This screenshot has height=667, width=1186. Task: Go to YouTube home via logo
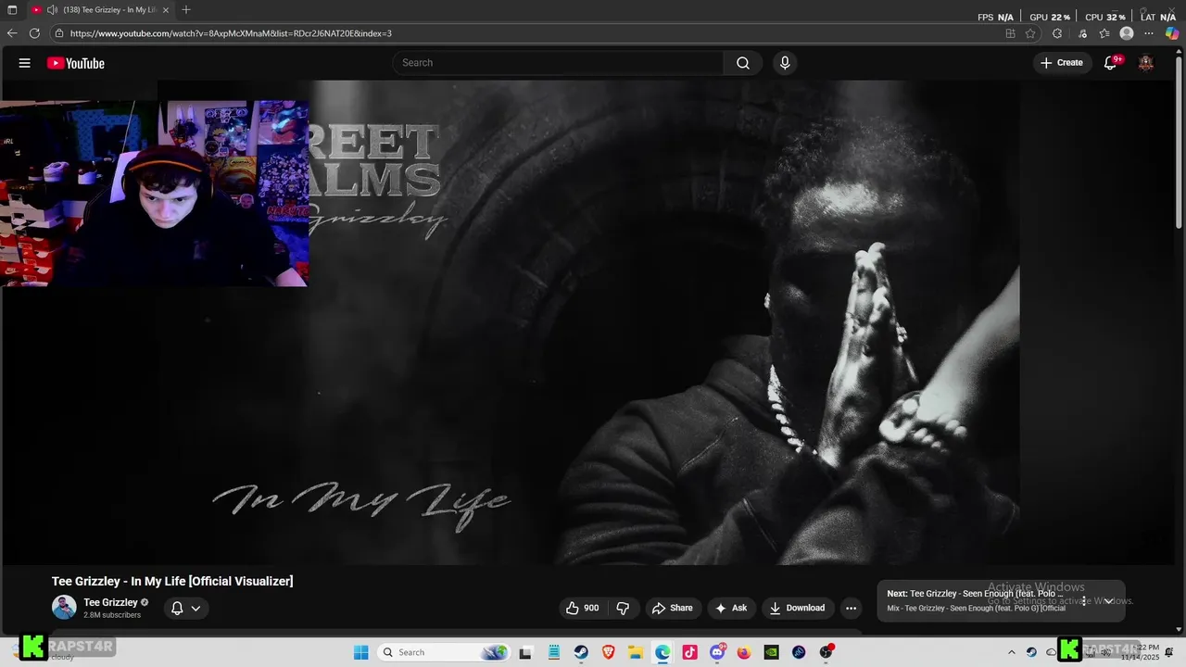tap(76, 63)
